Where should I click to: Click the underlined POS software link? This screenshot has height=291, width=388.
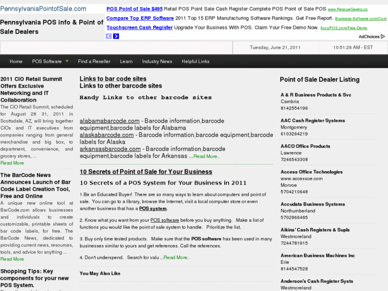[x=164, y=220]
